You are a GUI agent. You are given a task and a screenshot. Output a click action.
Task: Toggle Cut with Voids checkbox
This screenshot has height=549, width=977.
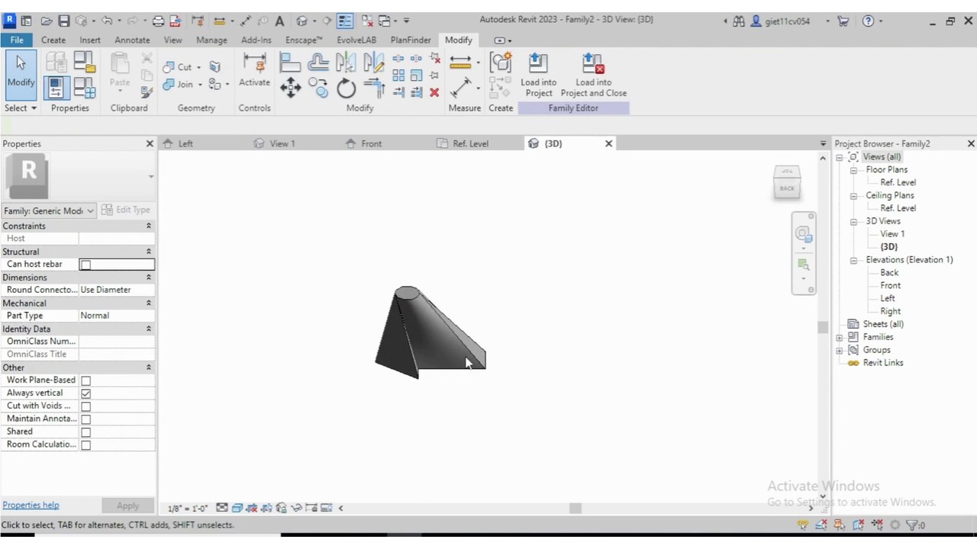[85, 406]
